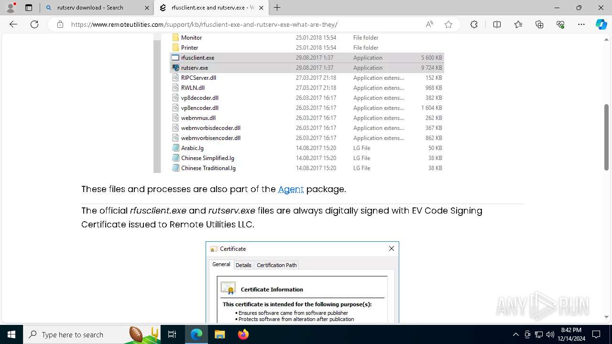Click the taskbar search box
Viewport: 612px width, 344px height.
click(x=92, y=334)
